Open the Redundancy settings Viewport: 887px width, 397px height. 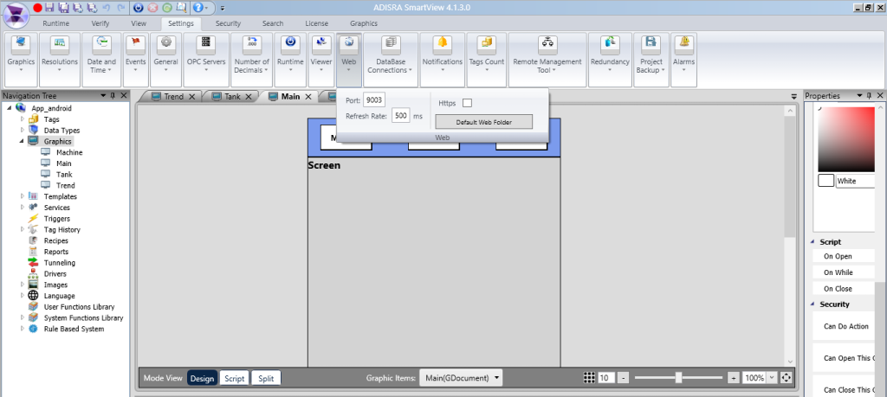click(x=610, y=60)
